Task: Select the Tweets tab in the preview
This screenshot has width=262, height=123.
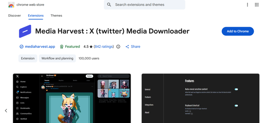Action: pos(47,81)
